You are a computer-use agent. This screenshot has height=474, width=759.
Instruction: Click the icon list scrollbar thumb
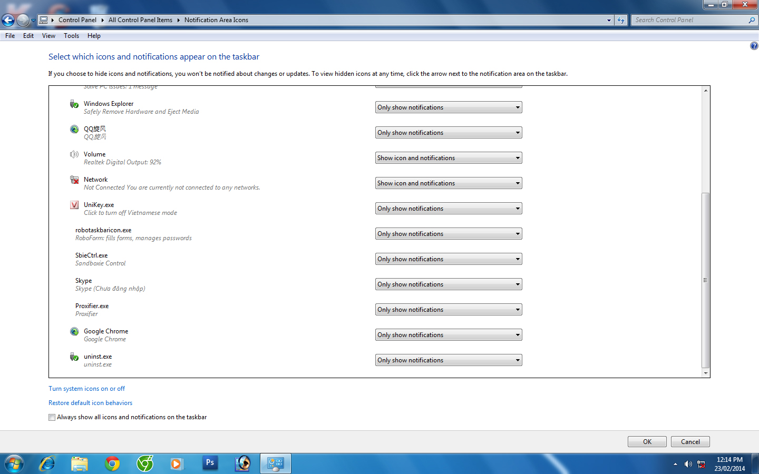(705, 280)
